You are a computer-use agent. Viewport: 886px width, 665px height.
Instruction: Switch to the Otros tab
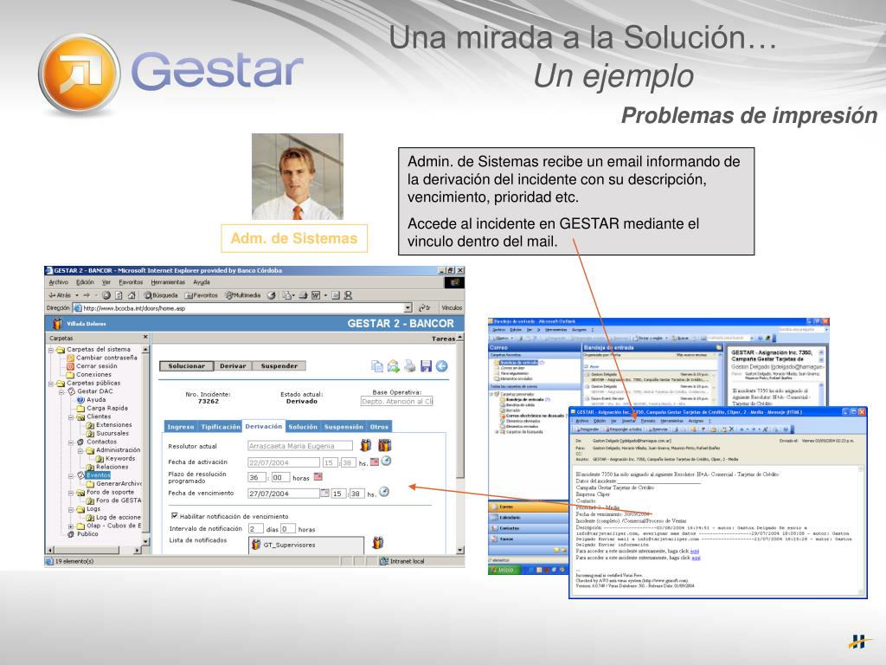[379, 427]
